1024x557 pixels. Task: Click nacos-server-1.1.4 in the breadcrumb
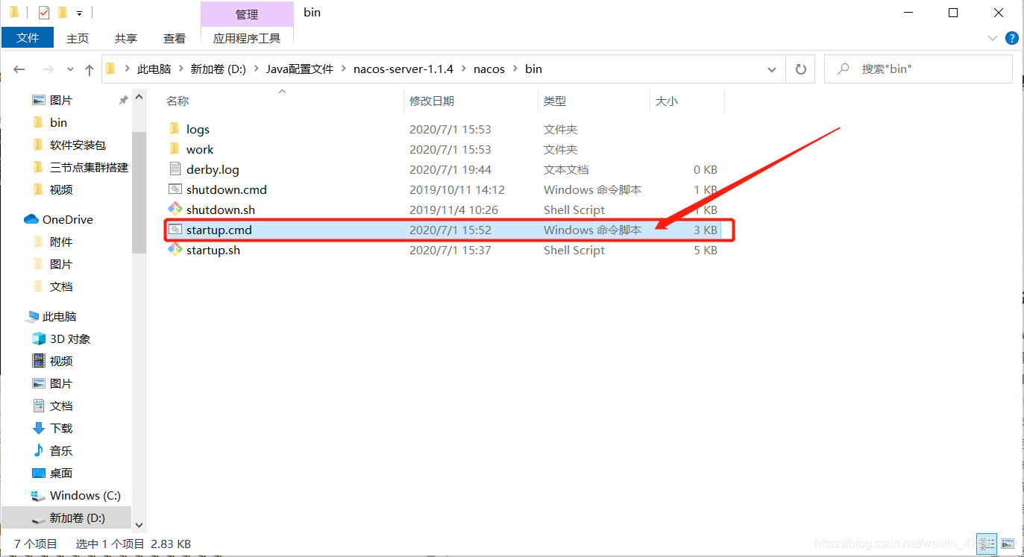point(403,69)
